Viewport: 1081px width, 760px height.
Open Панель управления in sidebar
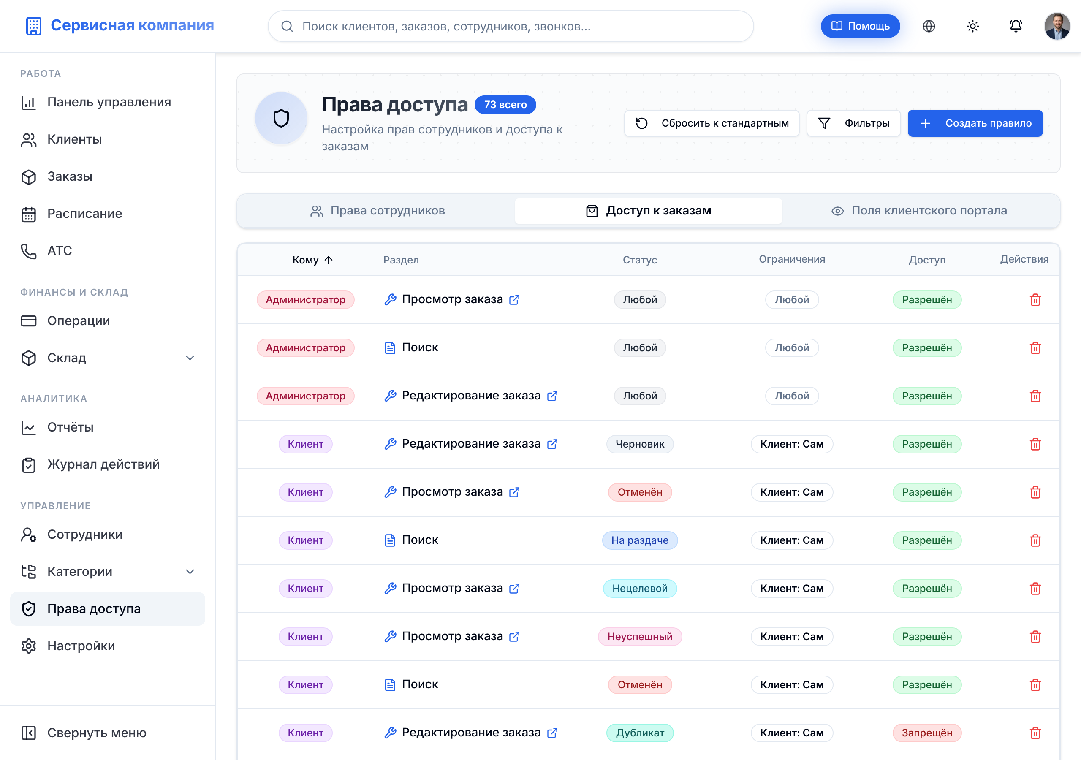[107, 102]
